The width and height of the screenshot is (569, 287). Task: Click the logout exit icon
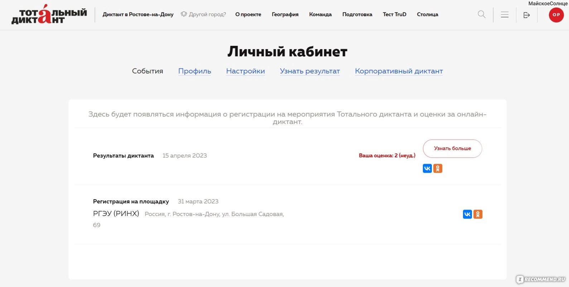526,15
